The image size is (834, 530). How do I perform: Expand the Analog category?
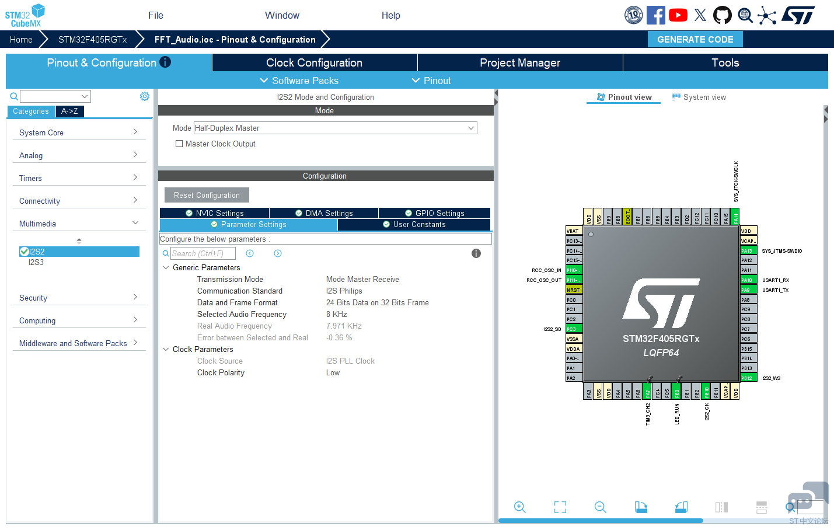point(79,155)
